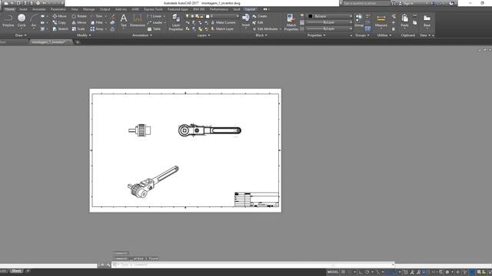Select the Text annotation tool
The width and height of the screenshot is (492, 276).
click(x=124, y=21)
